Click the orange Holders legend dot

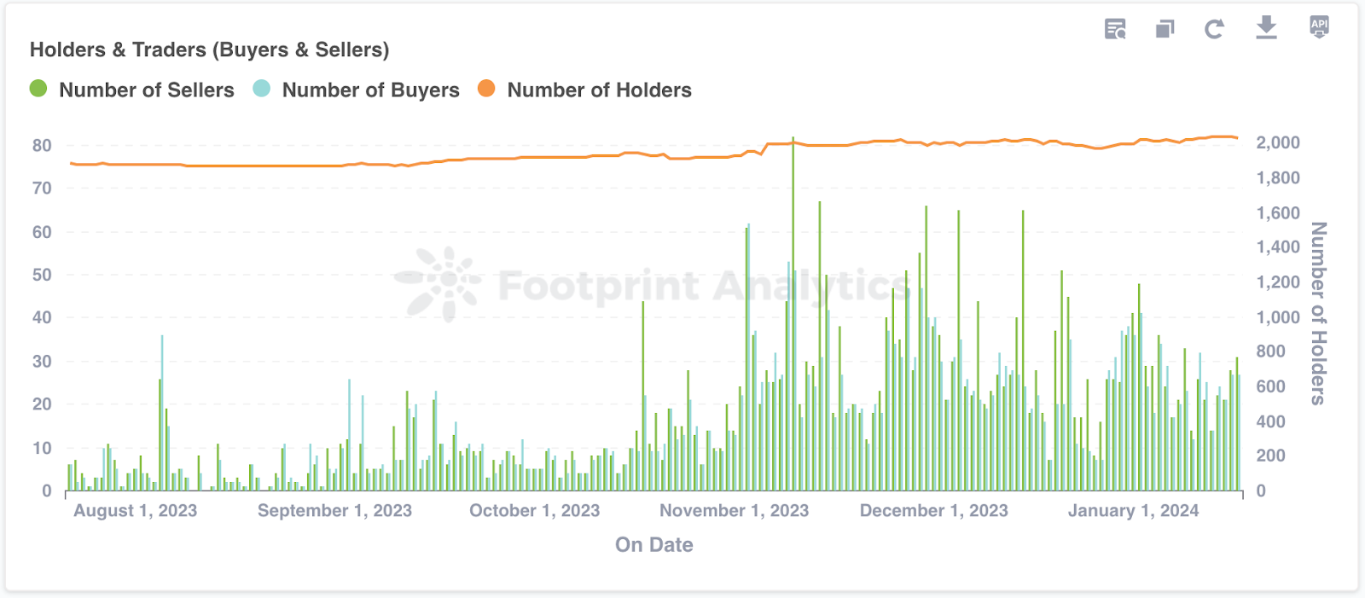(x=486, y=89)
